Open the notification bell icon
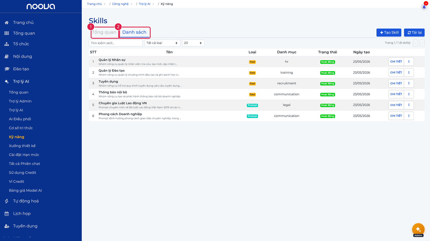The height and width of the screenshot is (241, 430). (x=424, y=7)
